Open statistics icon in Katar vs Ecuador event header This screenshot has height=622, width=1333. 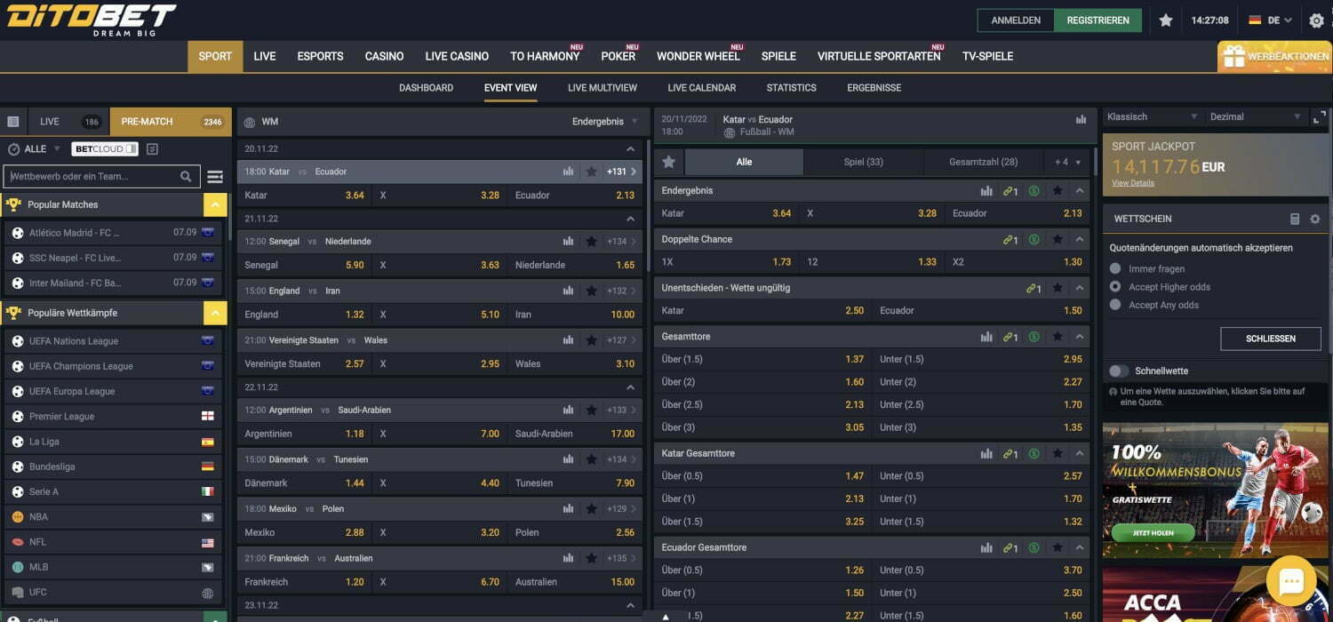[1081, 120]
